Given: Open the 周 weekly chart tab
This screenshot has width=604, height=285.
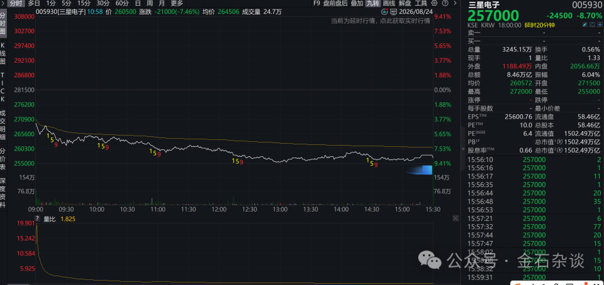Looking at the screenshot, I should point(150,4).
